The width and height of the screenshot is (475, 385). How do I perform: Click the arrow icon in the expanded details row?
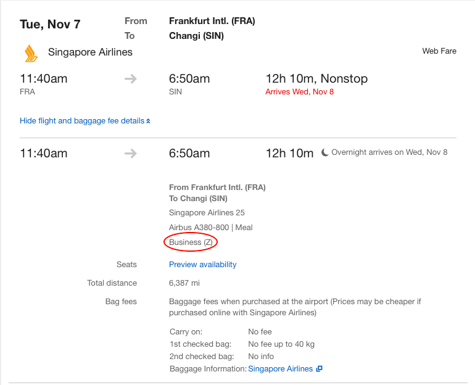(x=130, y=154)
